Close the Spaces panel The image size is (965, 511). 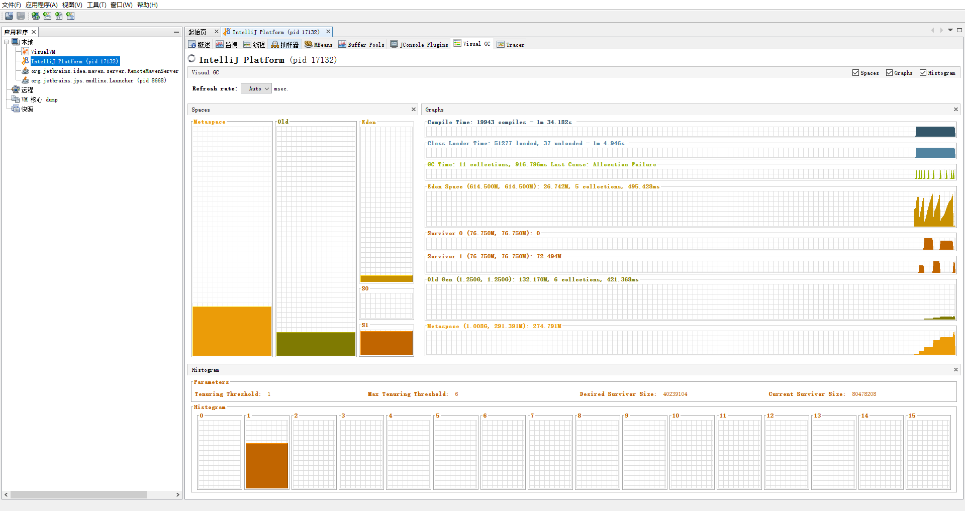pyautogui.click(x=414, y=109)
